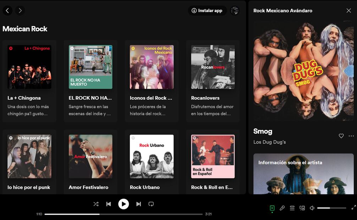357x220 pixels.
Task: Click the Instalar app button
Action: 207,11
